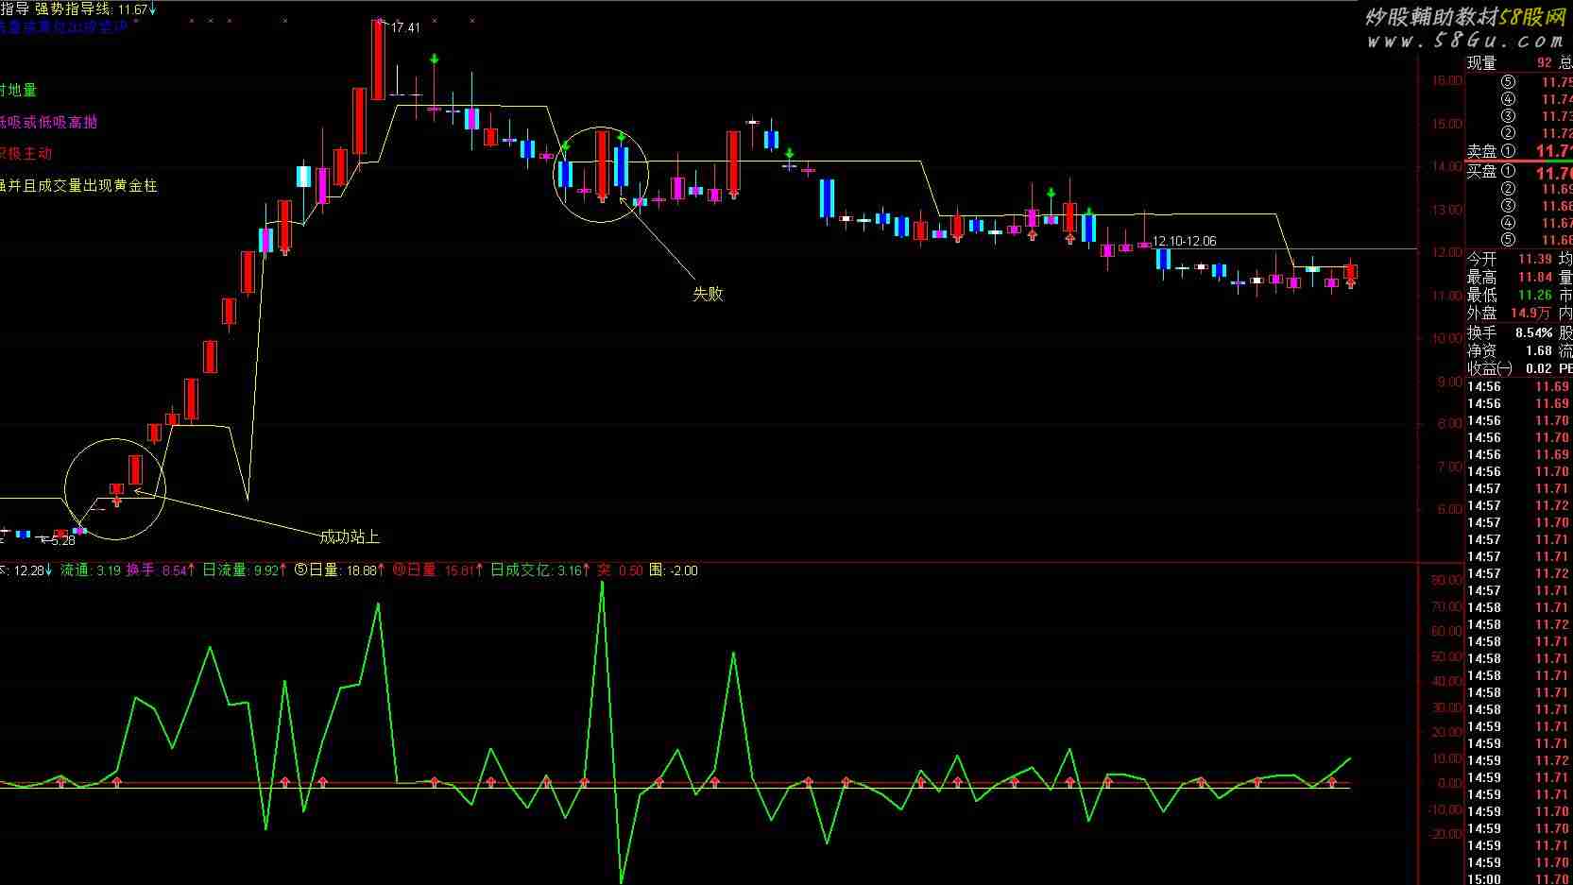This screenshot has width=1573, height=885.
Task: Click the sell level ⑤ circled number
Action: (1508, 82)
